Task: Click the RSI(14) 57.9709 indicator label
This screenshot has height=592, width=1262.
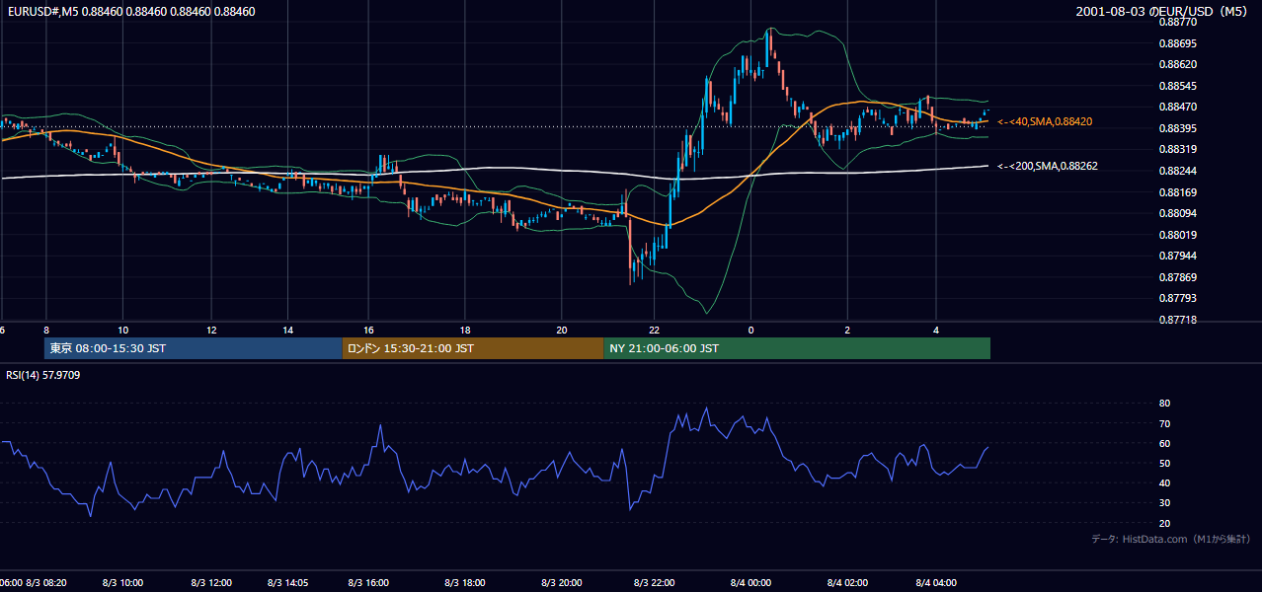Action: click(x=43, y=375)
